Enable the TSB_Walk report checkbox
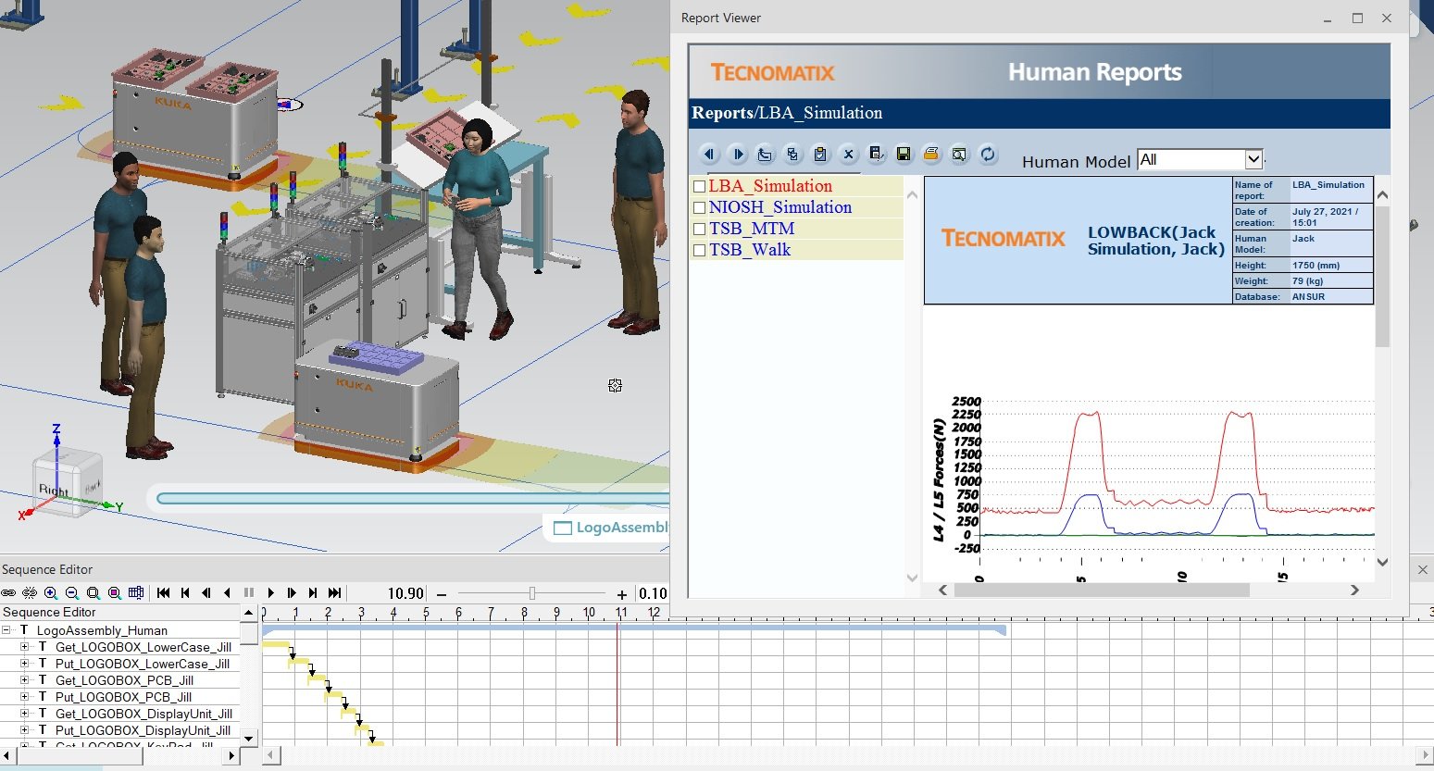The width and height of the screenshot is (1434, 771). click(700, 250)
